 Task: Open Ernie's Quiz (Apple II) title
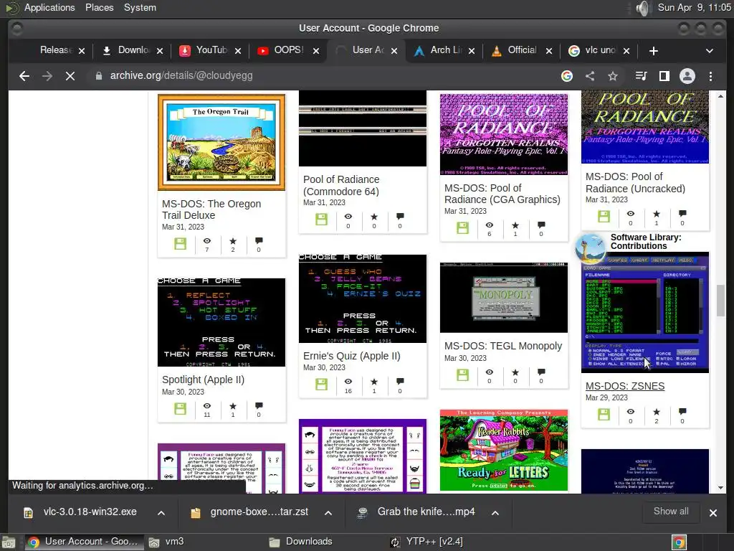pyautogui.click(x=352, y=356)
